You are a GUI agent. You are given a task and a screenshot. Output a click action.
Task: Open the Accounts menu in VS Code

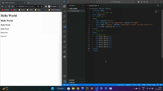[x=64, y=76]
